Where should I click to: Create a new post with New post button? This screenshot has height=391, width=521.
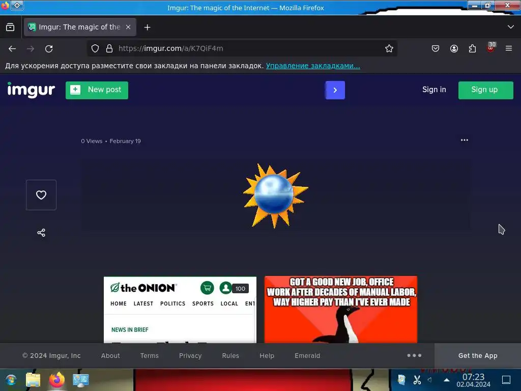click(97, 90)
